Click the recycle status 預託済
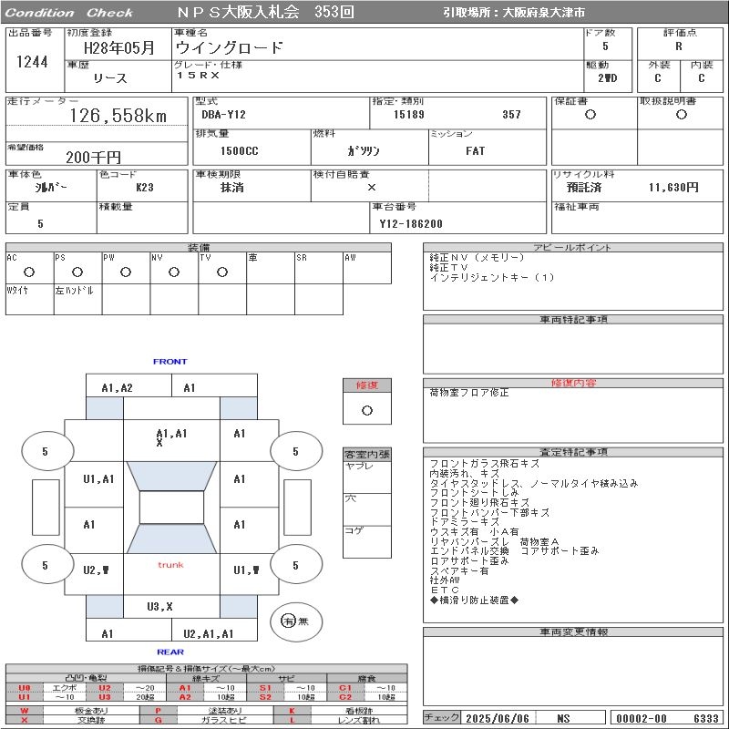This screenshot has height=729, width=729. pyautogui.click(x=584, y=188)
